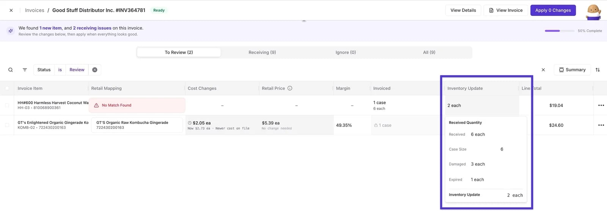The image size is (607, 211).
Task: Switch to the Receiving (9) tab
Action: coord(262,52)
